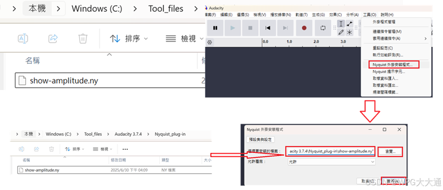This screenshot has width=443, height=190.
Task: Select show-amplitude.ny dated 2025/6/30 下午 04:09
Action: (x=115, y=170)
